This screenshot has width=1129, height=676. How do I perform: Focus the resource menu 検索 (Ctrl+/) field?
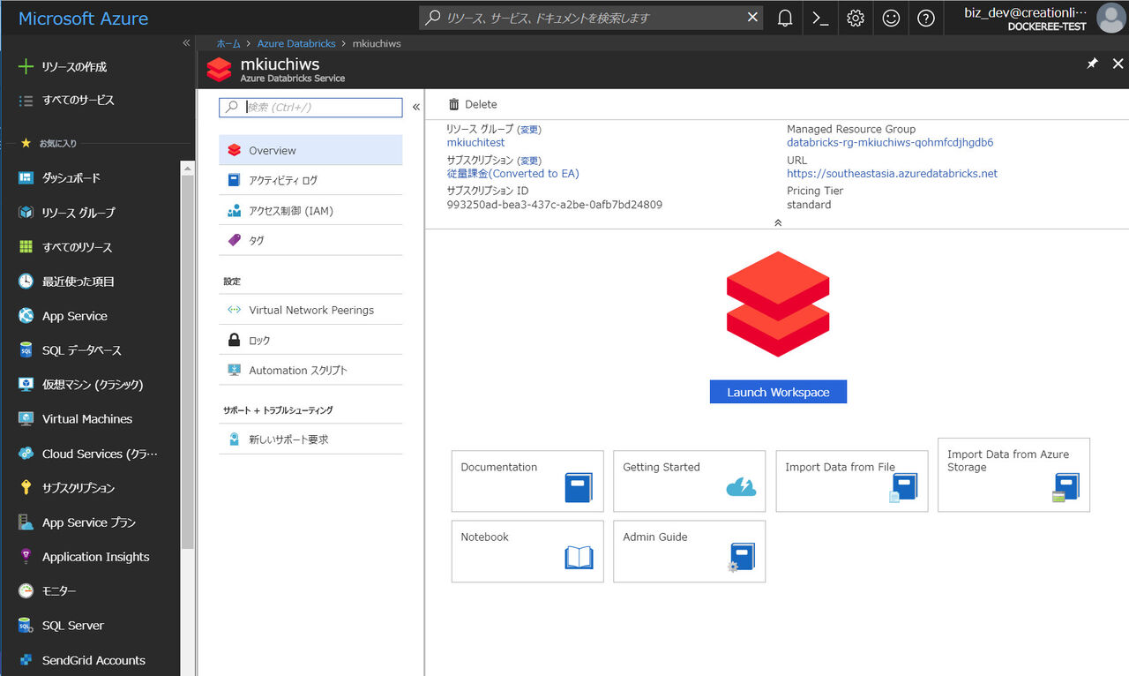(x=310, y=108)
